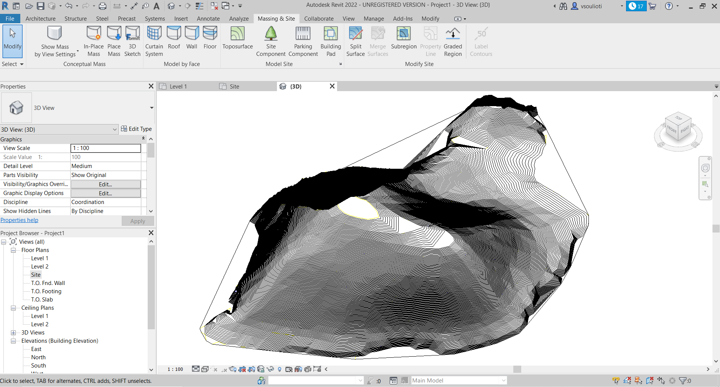This screenshot has height=387, width=720.
Task: Start the Split Surface tool
Action: [x=355, y=42]
